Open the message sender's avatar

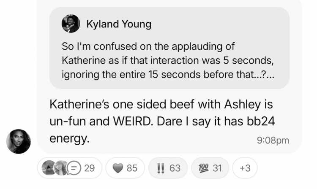(19, 141)
